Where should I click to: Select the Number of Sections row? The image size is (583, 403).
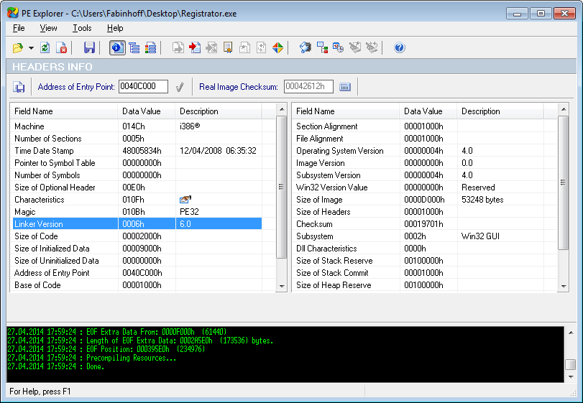point(136,139)
